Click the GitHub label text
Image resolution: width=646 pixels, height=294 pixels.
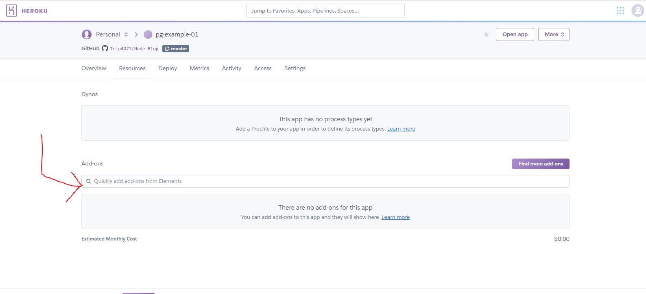click(90, 48)
